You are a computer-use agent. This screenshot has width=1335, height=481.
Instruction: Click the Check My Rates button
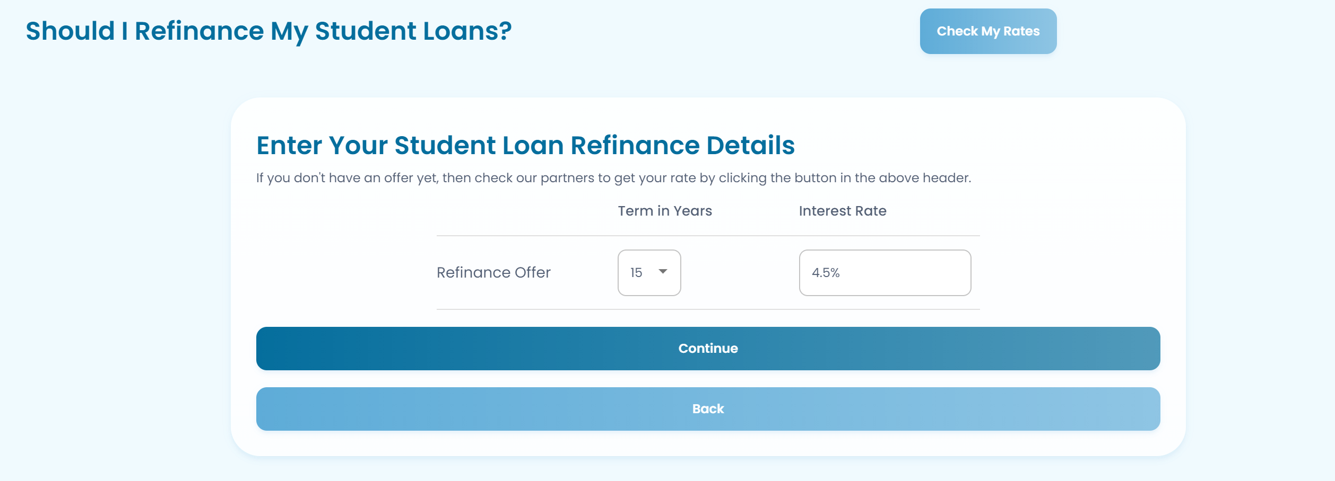point(988,31)
